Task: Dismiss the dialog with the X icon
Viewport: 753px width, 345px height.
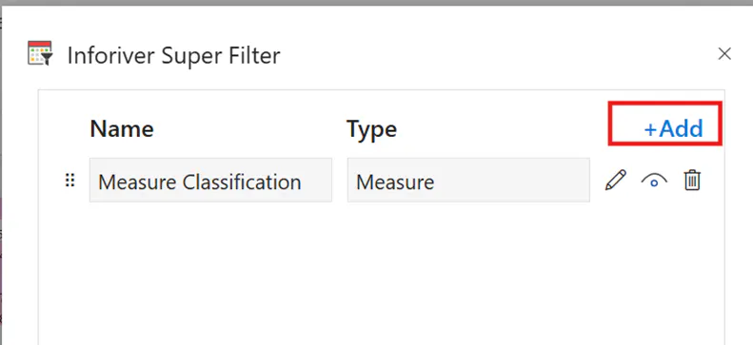Action: coord(724,53)
